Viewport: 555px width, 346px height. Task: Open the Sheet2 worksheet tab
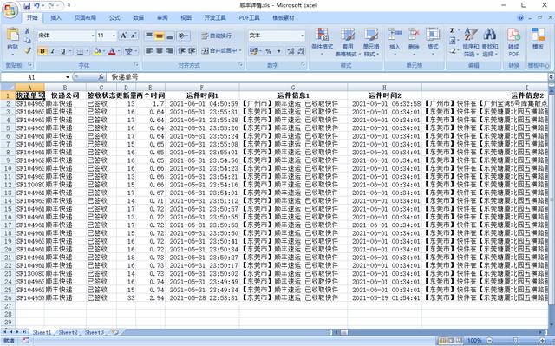click(68, 332)
